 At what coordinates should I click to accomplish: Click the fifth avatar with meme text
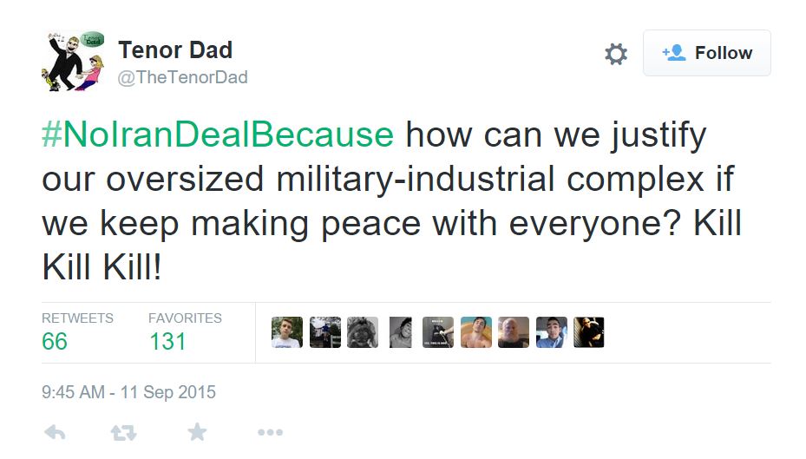point(438,332)
